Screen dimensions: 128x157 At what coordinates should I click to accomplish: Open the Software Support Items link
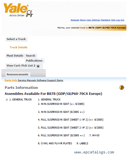(x=50, y=80)
